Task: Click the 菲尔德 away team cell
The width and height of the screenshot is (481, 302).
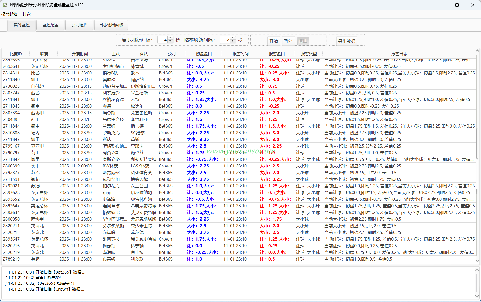Action: [x=137, y=233]
